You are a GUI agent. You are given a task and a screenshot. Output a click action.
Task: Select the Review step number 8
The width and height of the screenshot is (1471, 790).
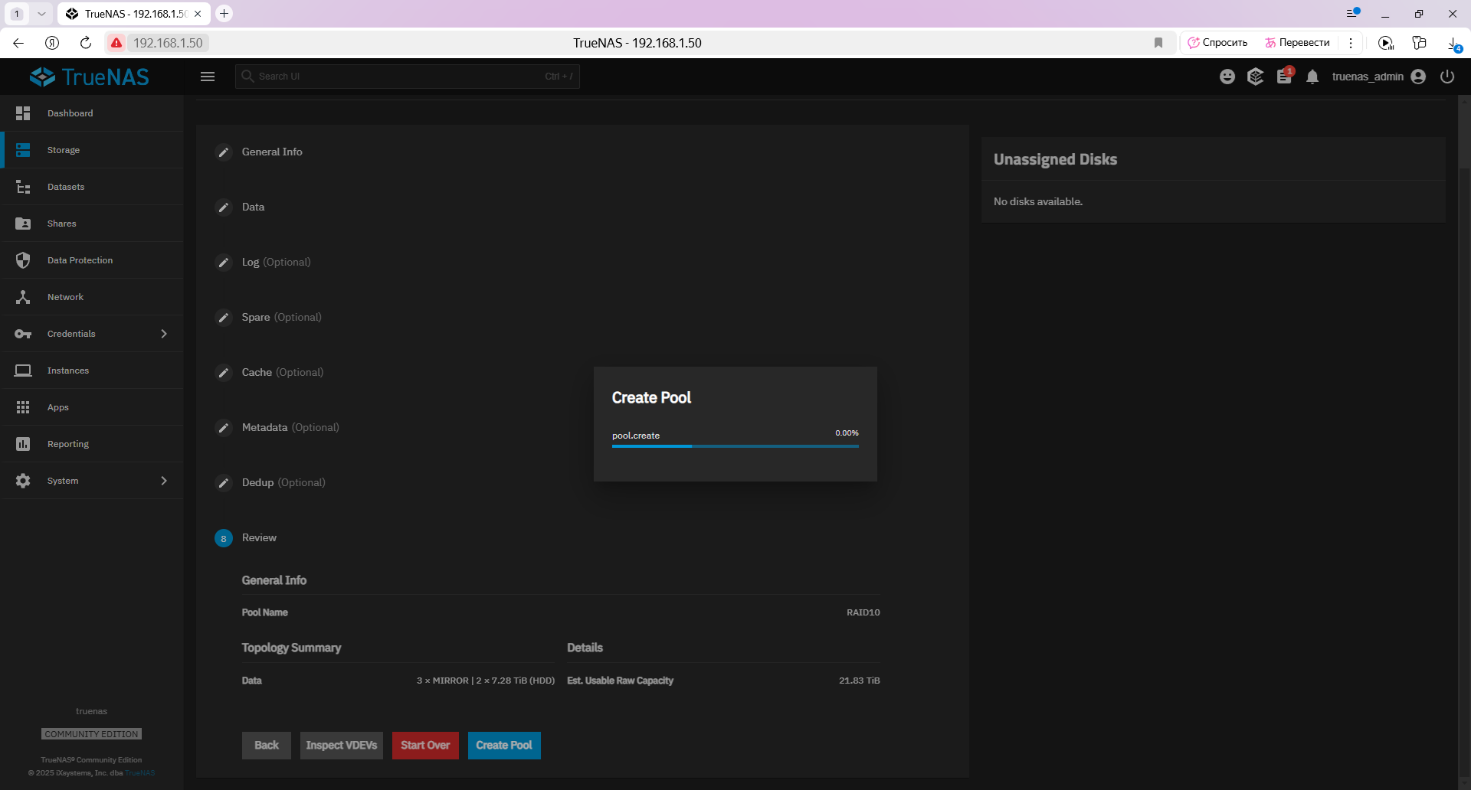(x=224, y=538)
